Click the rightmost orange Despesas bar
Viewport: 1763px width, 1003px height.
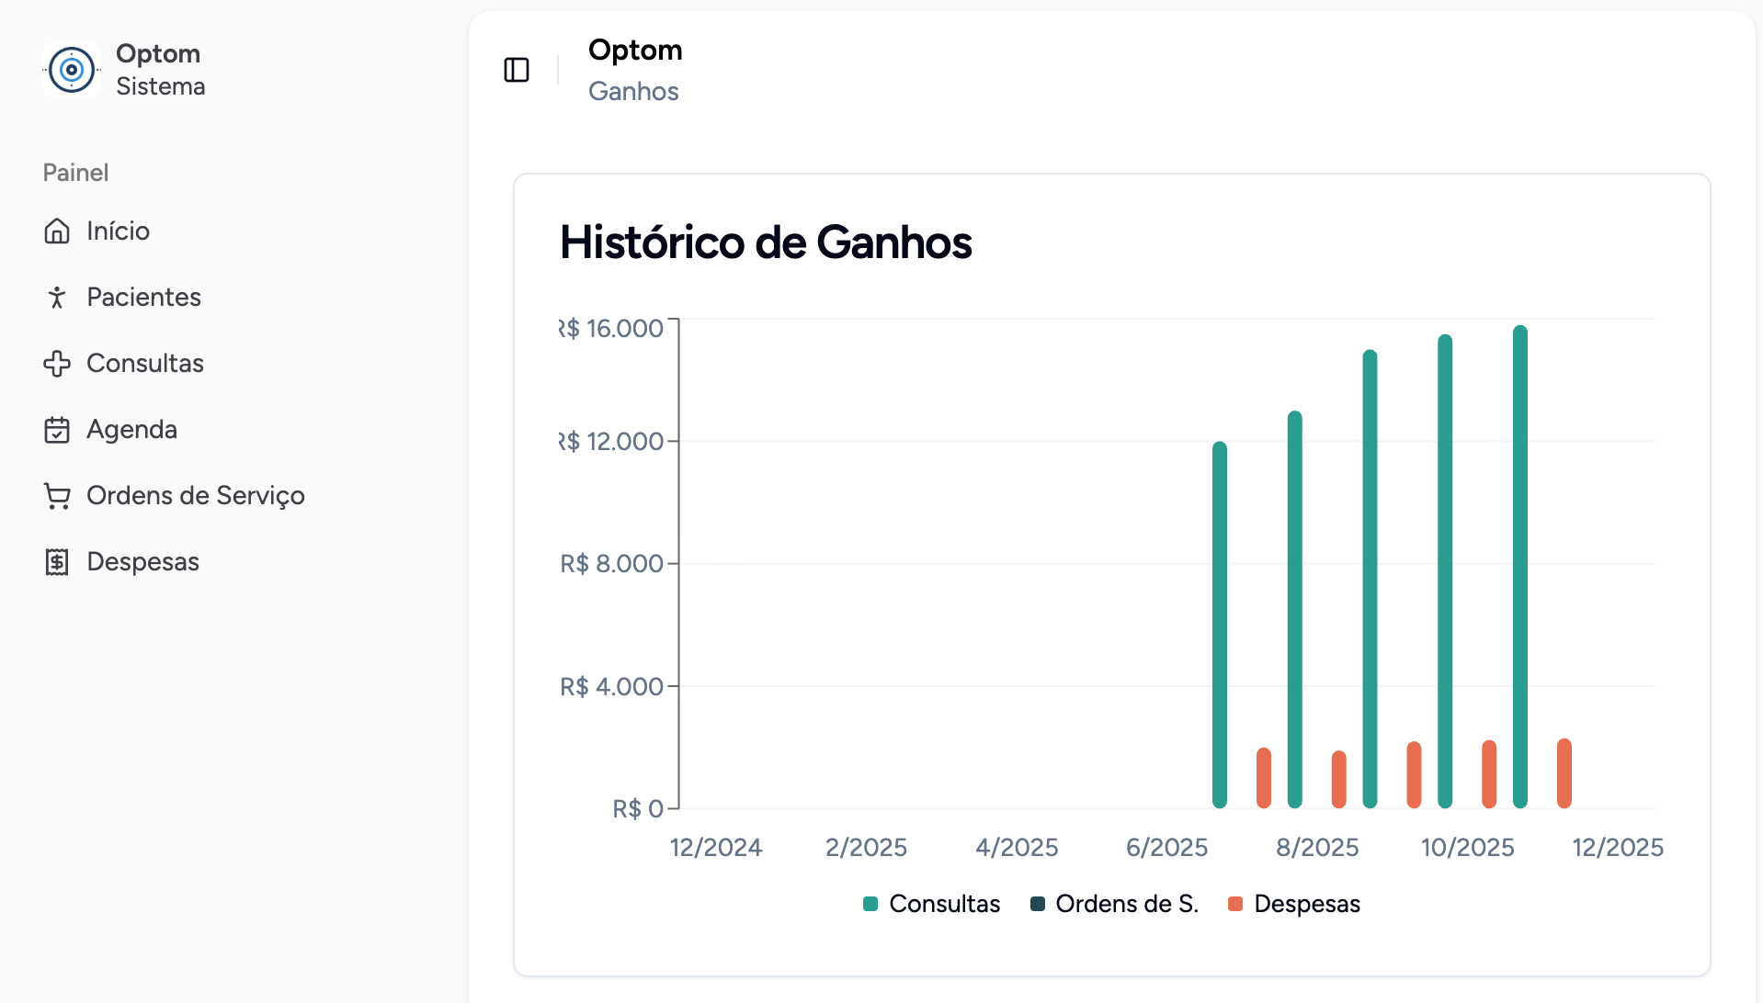1564,773
